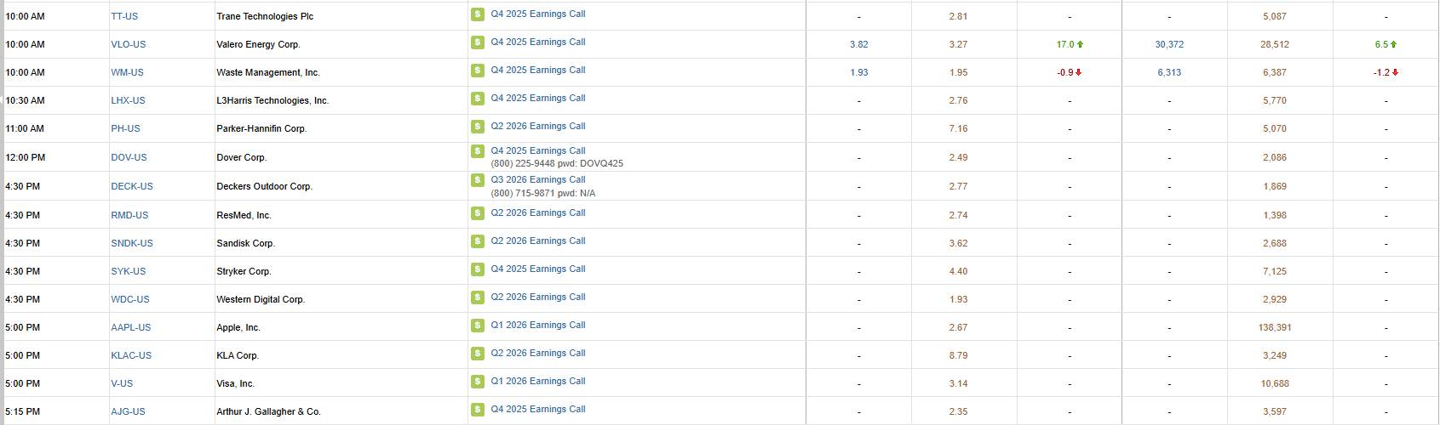Screen dimensions: 1440x425
Task: Open Western Digital's Q2 2026 Earnings Call link
Action: tap(537, 297)
